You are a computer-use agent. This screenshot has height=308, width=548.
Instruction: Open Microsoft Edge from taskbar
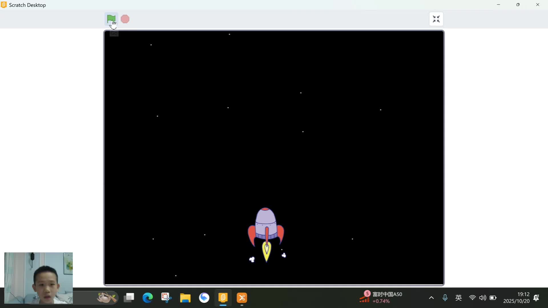click(x=148, y=298)
